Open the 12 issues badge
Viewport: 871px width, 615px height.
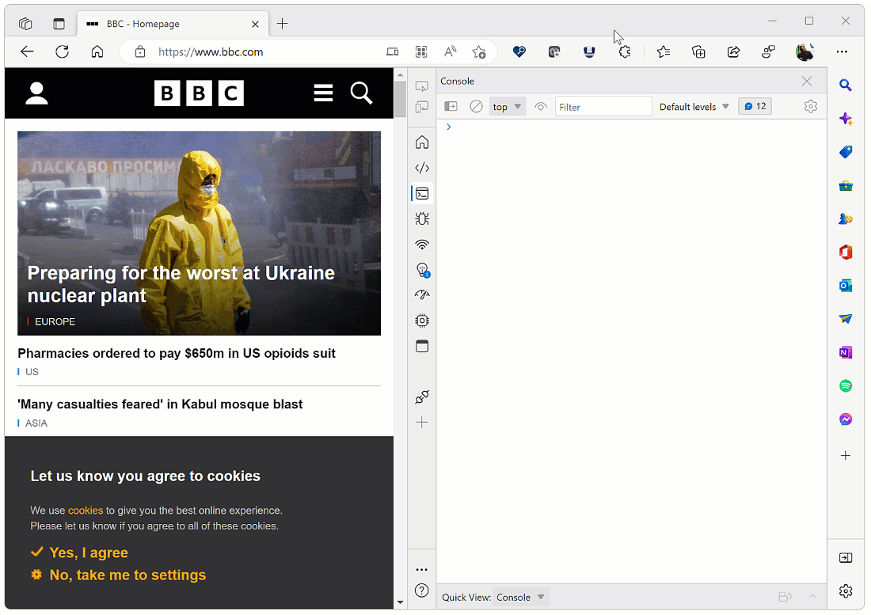(x=755, y=106)
